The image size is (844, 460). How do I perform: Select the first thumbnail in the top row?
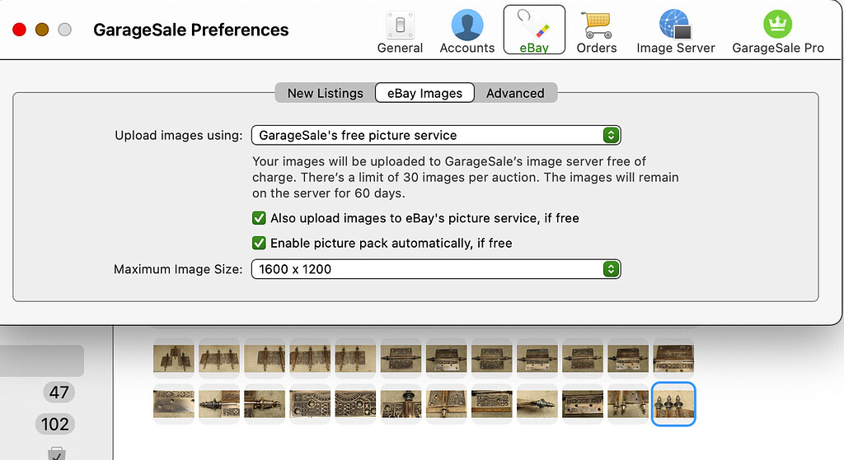pos(174,359)
